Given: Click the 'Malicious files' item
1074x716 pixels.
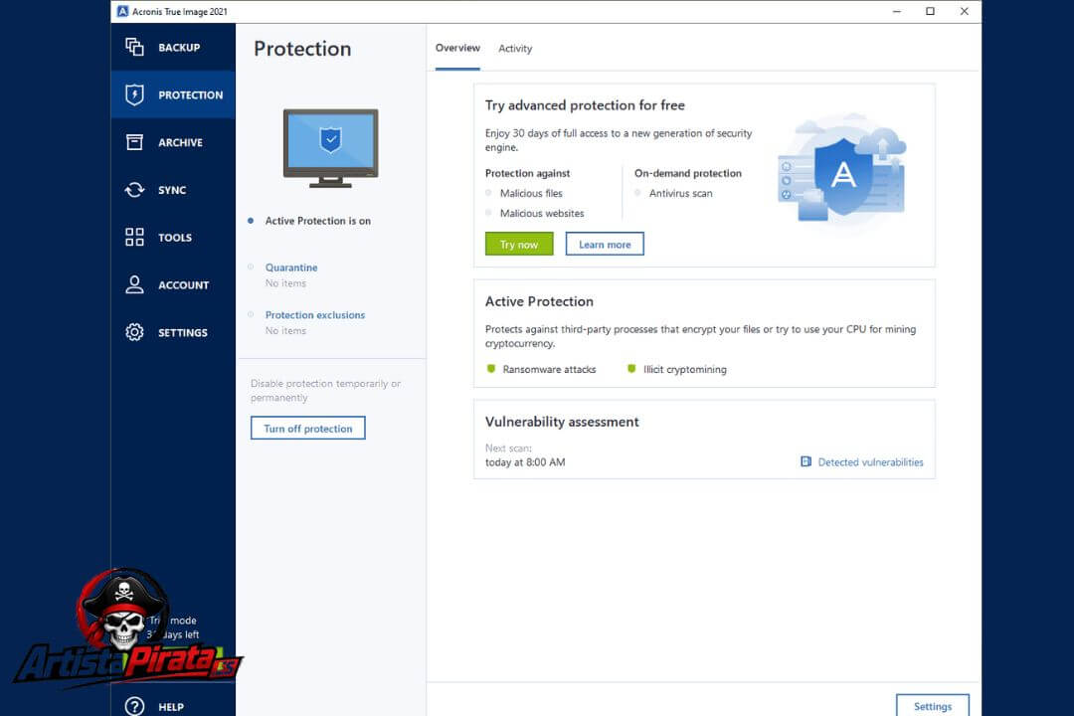Looking at the screenshot, I should pyautogui.click(x=531, y=193).
